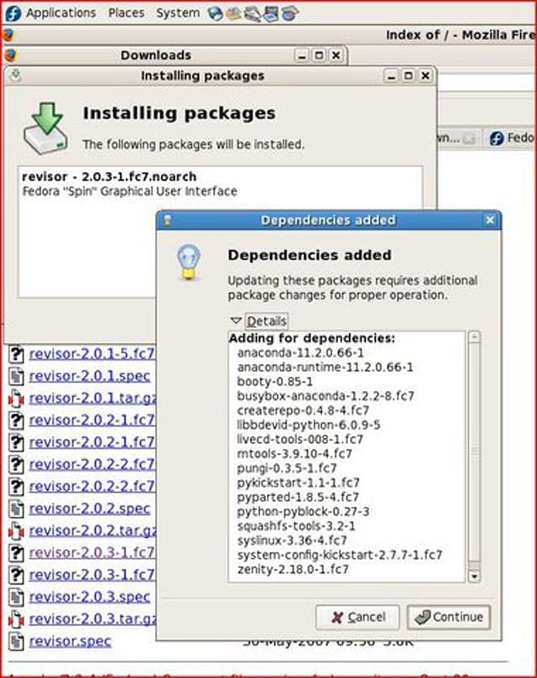This screenshot has width=537, height=678.
Task: Select pykickstart-1.1-1.fc7 entry
Action: pyautogui.click(x=299, y=482)
